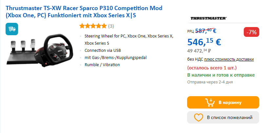Click the 'Connection via USB' feature

click(x=103, y=51)
